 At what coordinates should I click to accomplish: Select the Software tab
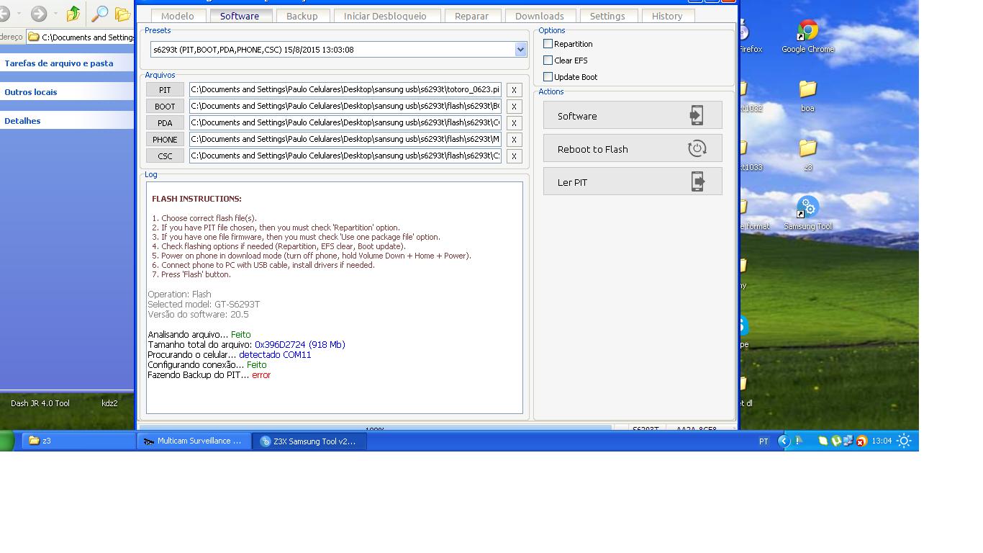[240, 16]
